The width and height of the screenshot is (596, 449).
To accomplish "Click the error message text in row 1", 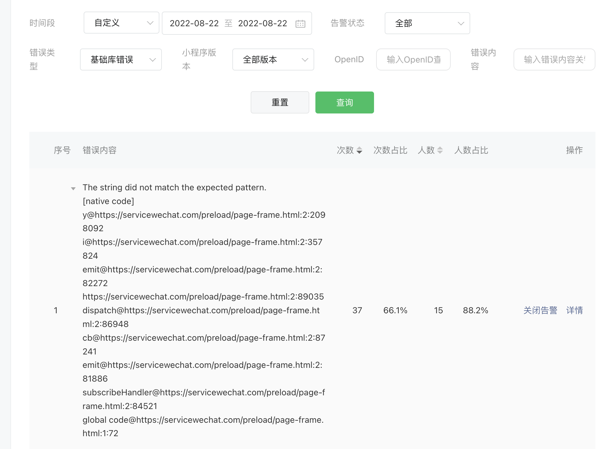I will [174, 188].
